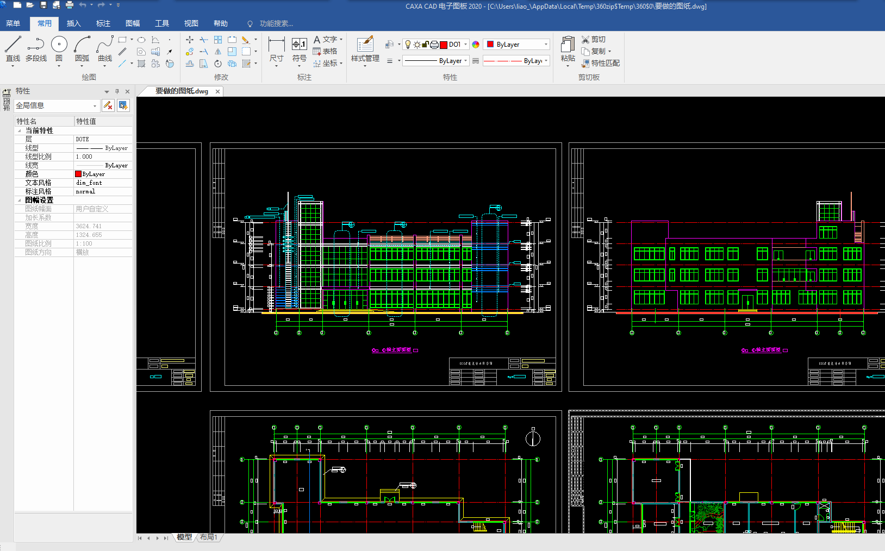The height and width of the screenshot is (551, 885).
Task: Click the color wheel icon
Action: tap(476, 45)
